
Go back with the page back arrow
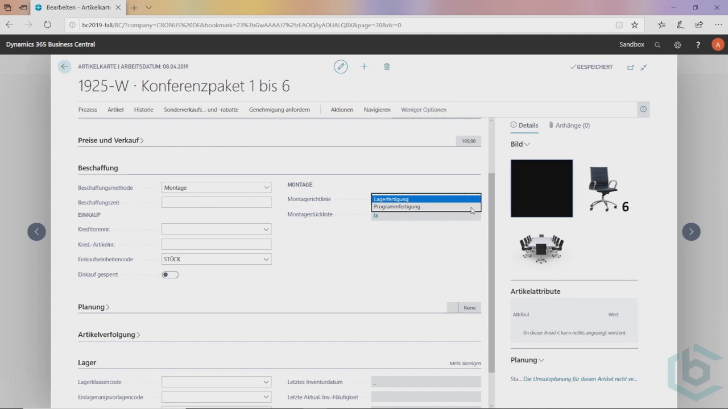coord(64,66)
